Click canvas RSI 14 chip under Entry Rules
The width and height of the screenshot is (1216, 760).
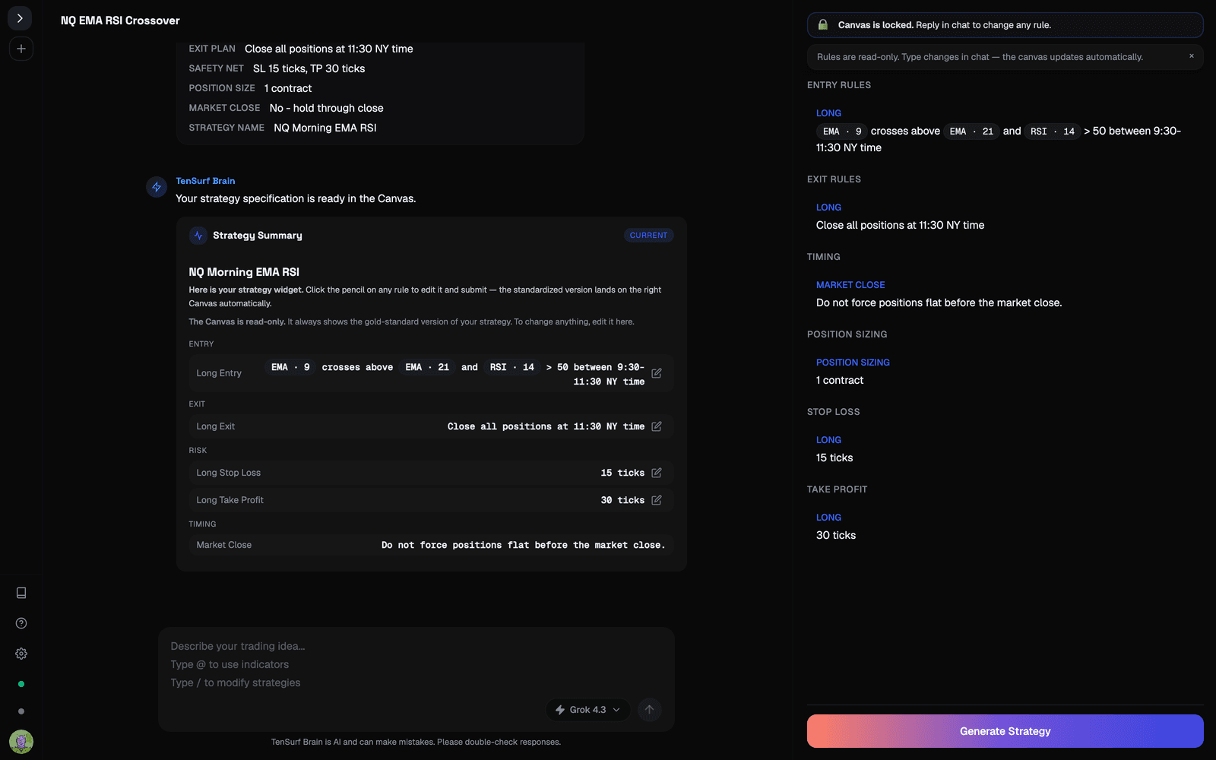[1053, 131]
